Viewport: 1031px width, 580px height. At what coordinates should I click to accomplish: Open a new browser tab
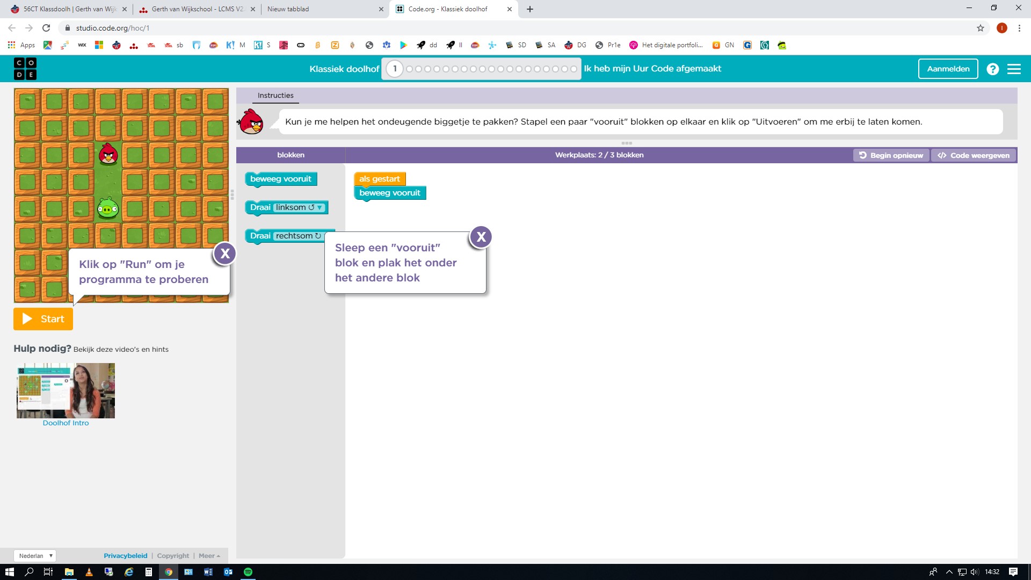tap(530, 9)
